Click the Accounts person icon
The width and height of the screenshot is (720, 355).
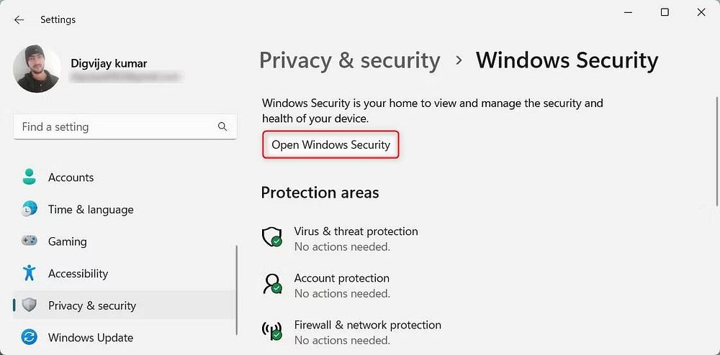pyautogui.click(x=30, y=177)
